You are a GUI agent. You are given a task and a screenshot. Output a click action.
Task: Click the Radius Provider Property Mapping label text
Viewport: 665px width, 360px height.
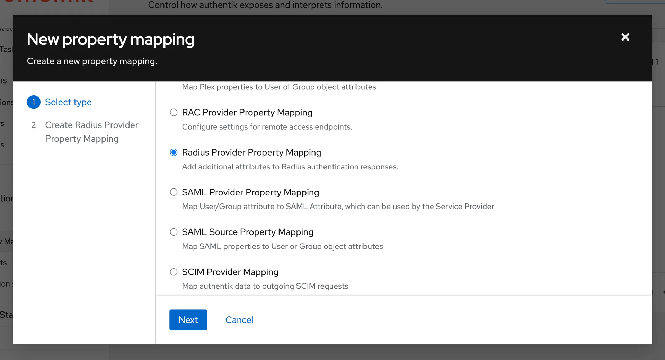pos(251,152)
